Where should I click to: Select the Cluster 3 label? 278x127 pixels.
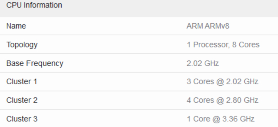pyautogui.click(x=22, y=119)
